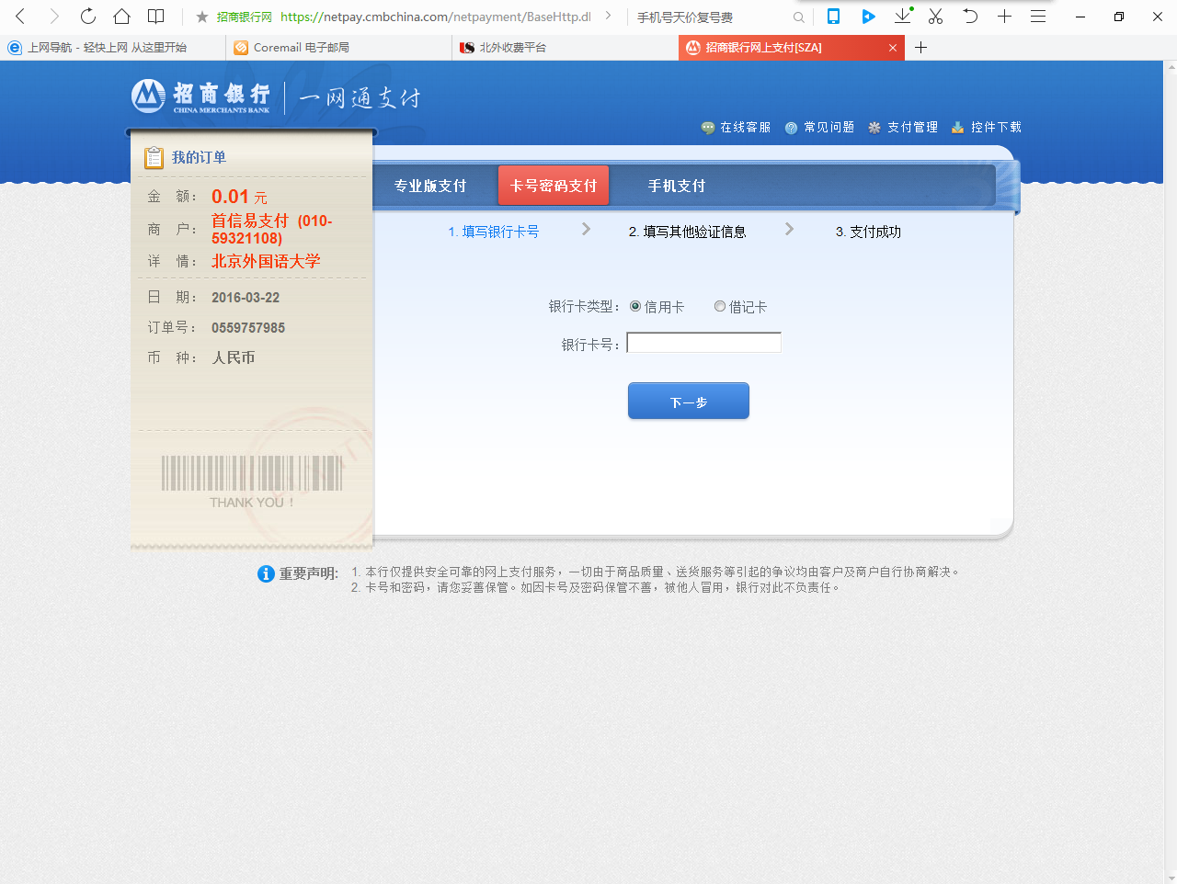Click the scissors screenshot icon

(936, 17)
